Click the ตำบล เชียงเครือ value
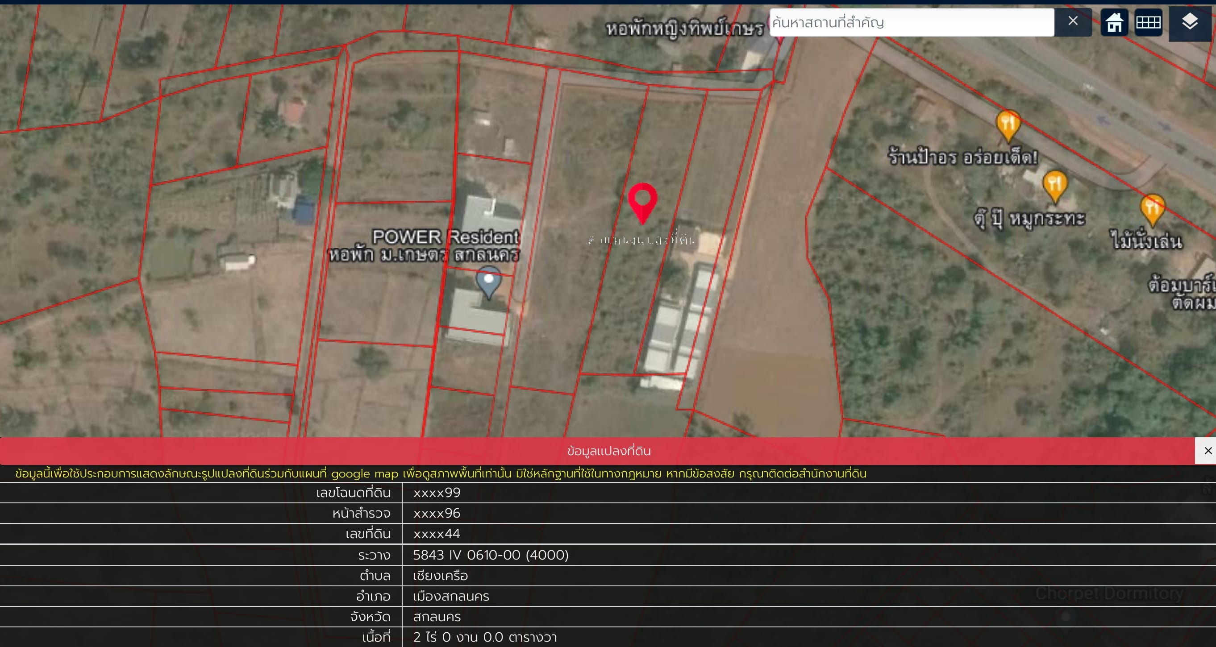Screen dimensions: 1216x647 [441, 575]
